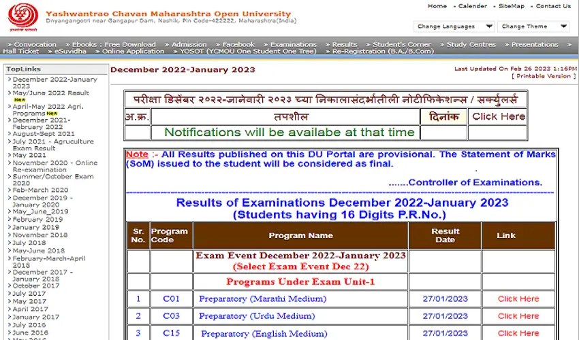Open YOSOT (YCMOU One Student One Tree)

click(x=248, y=51)
